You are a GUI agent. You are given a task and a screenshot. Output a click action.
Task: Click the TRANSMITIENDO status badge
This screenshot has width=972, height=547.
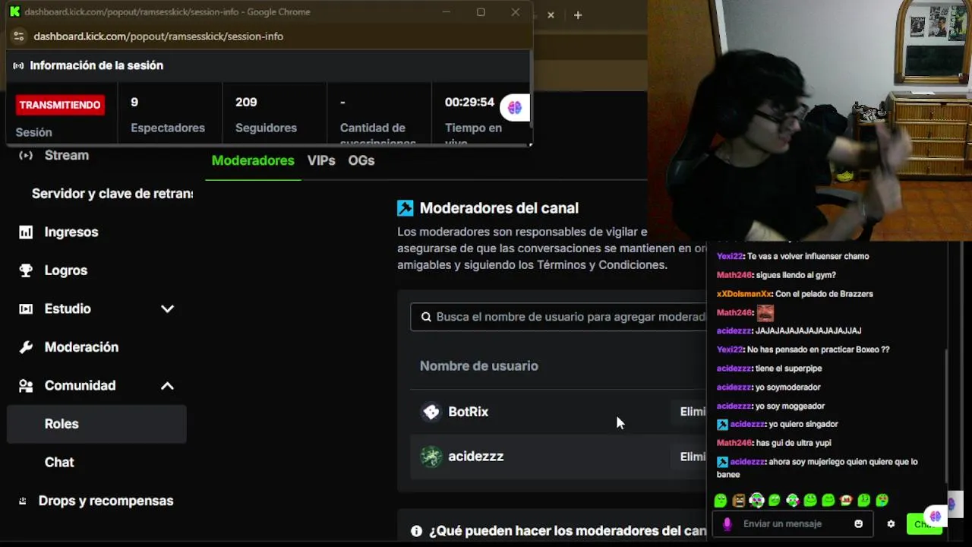tap(60, 105)
